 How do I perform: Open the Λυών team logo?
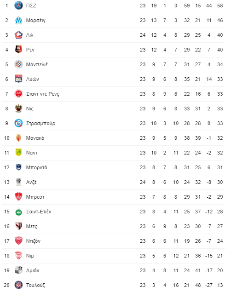pos(19,79)
